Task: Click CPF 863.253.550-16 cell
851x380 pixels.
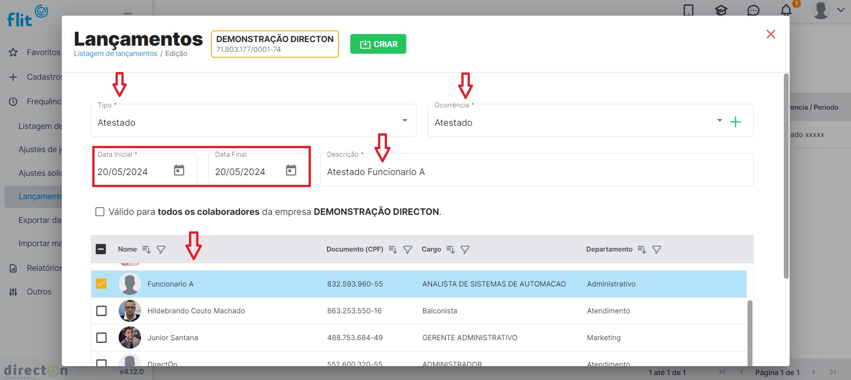Action: click(354, 311)
